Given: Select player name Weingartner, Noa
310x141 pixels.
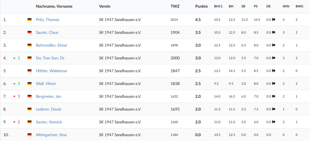Looking at the screenshot, I should coord(51,135).
